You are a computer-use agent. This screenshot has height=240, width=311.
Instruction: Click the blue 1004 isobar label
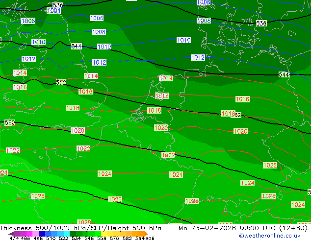[x=54, y=10]
